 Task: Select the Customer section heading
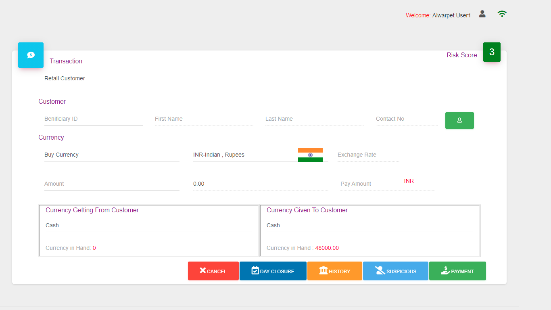(x=52, y=101)
